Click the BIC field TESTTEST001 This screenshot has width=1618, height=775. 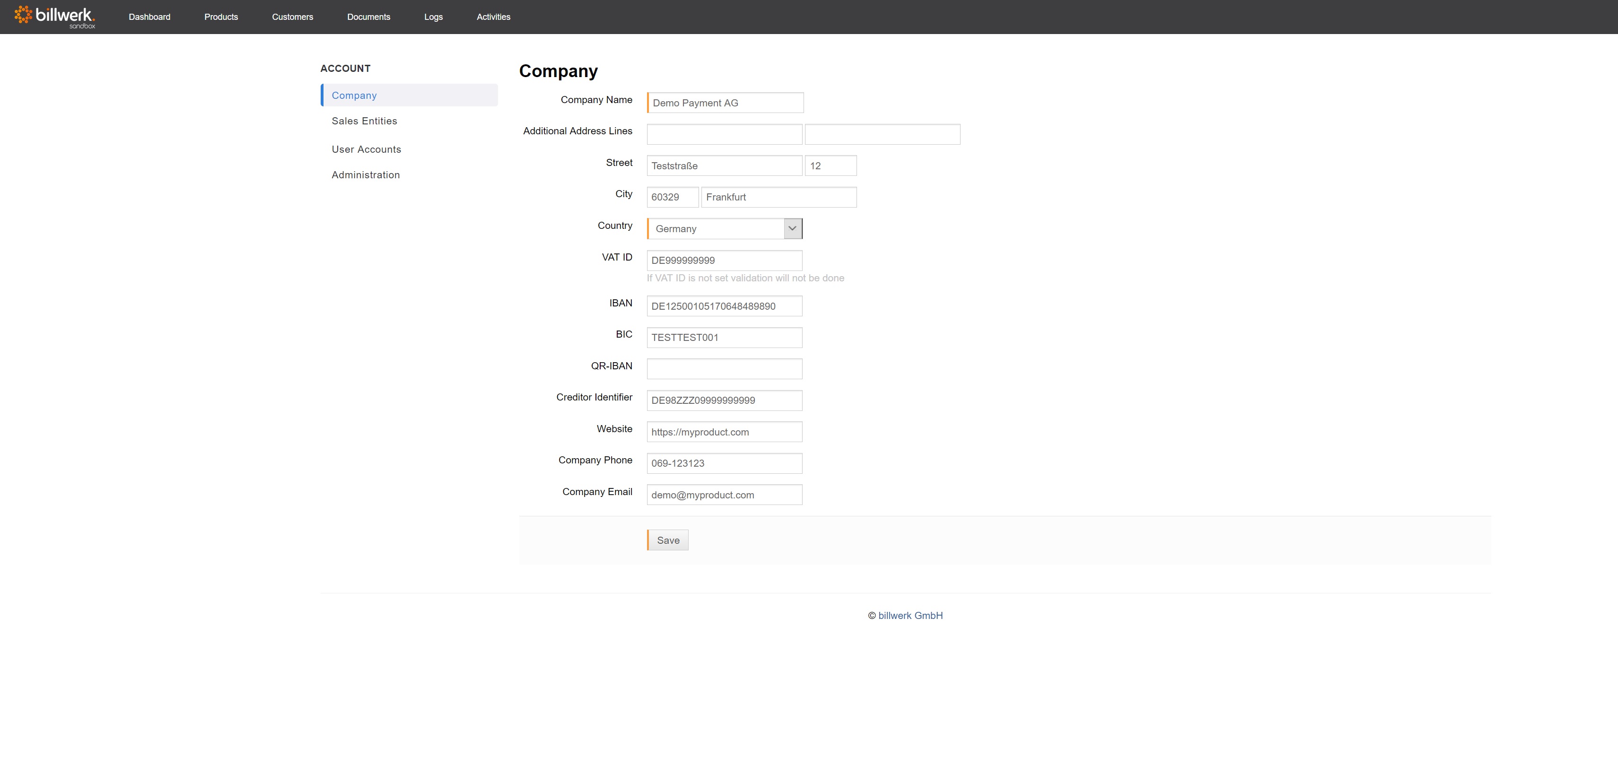pyautogui.click(x=725, y=338)
